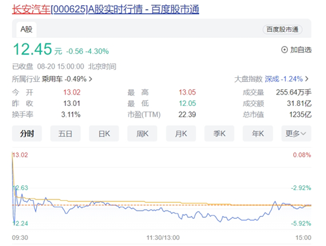Click the 12.45 current price figure

point(33,49)
